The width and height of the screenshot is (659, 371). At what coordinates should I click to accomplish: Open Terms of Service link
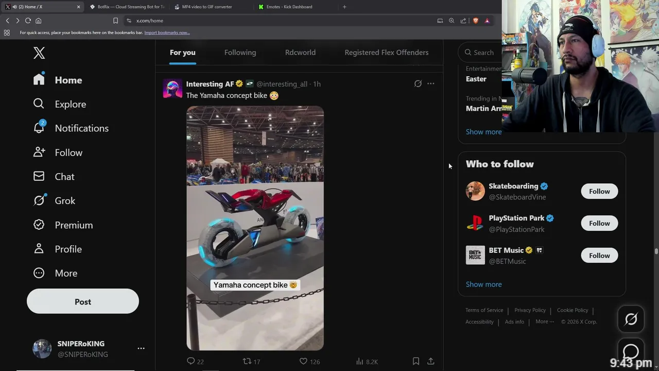[484, 310]
